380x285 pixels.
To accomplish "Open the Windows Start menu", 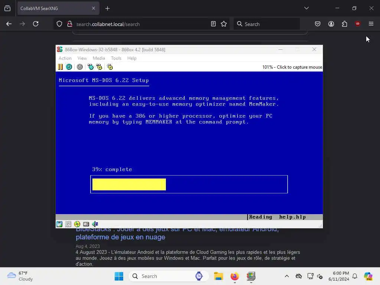I will [x=119, y=276].
